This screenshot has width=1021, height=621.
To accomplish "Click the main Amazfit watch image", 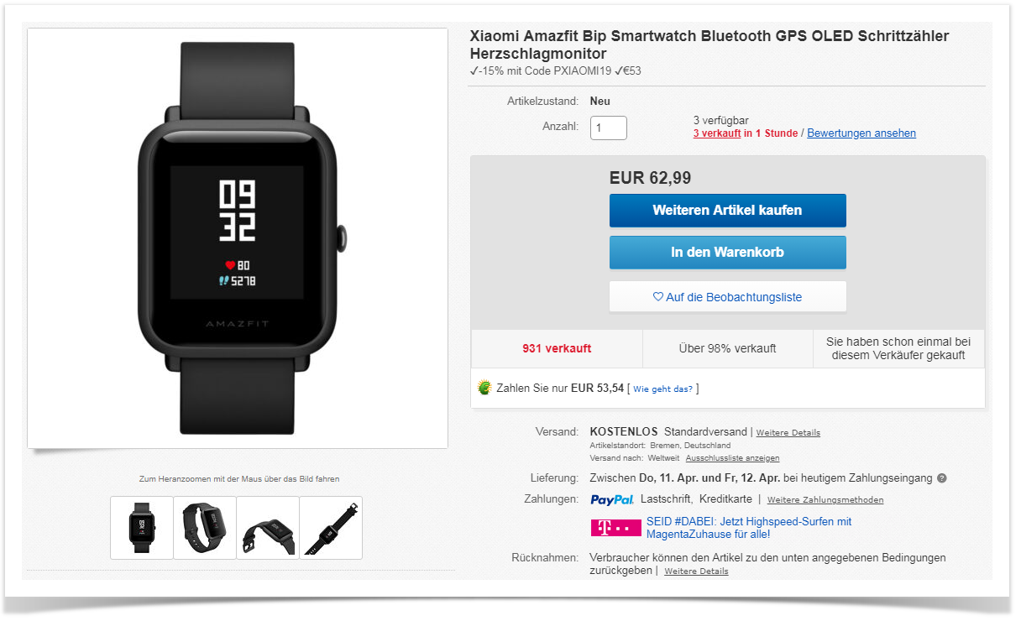I will pos(238,238).
